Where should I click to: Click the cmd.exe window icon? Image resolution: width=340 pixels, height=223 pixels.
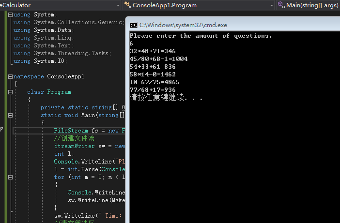pos(134,25)
